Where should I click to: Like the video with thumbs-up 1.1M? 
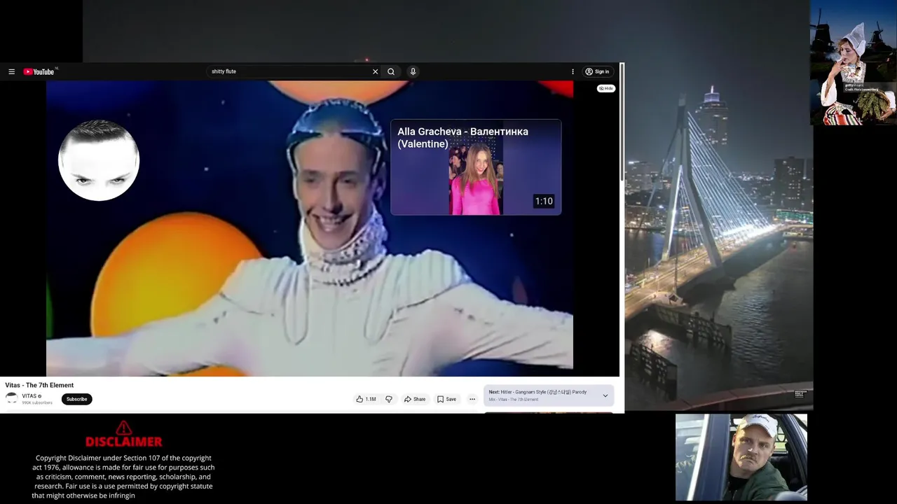366,399
